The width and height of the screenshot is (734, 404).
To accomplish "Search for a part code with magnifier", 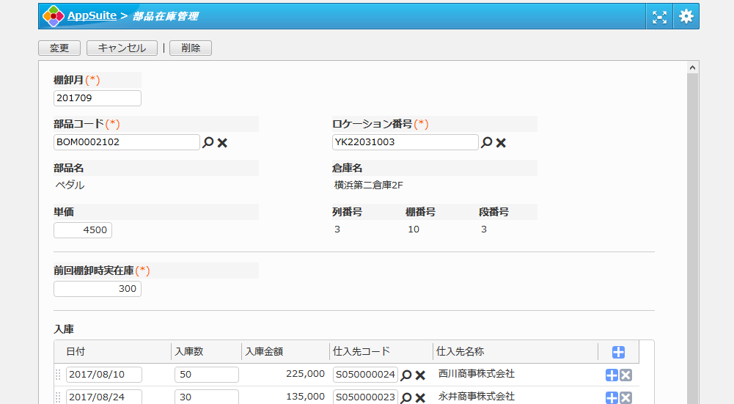I will (x=208, y=142).
